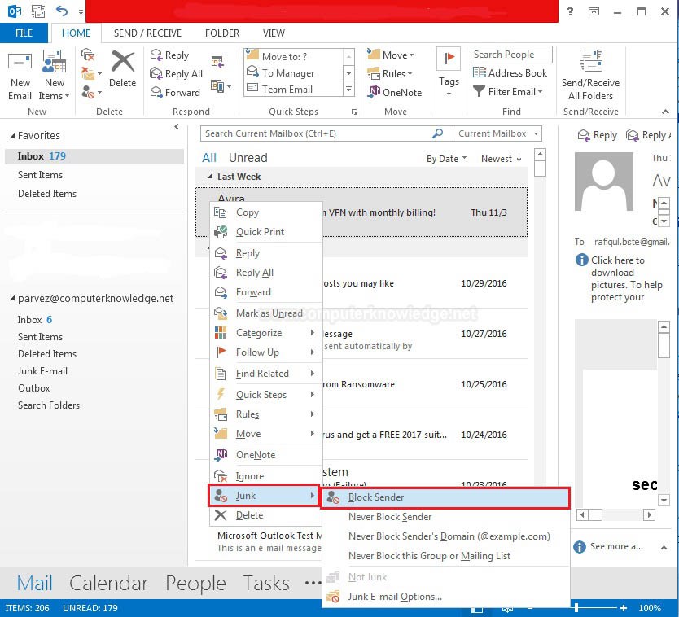Collapse the Favorites folder group

point(12,136)
